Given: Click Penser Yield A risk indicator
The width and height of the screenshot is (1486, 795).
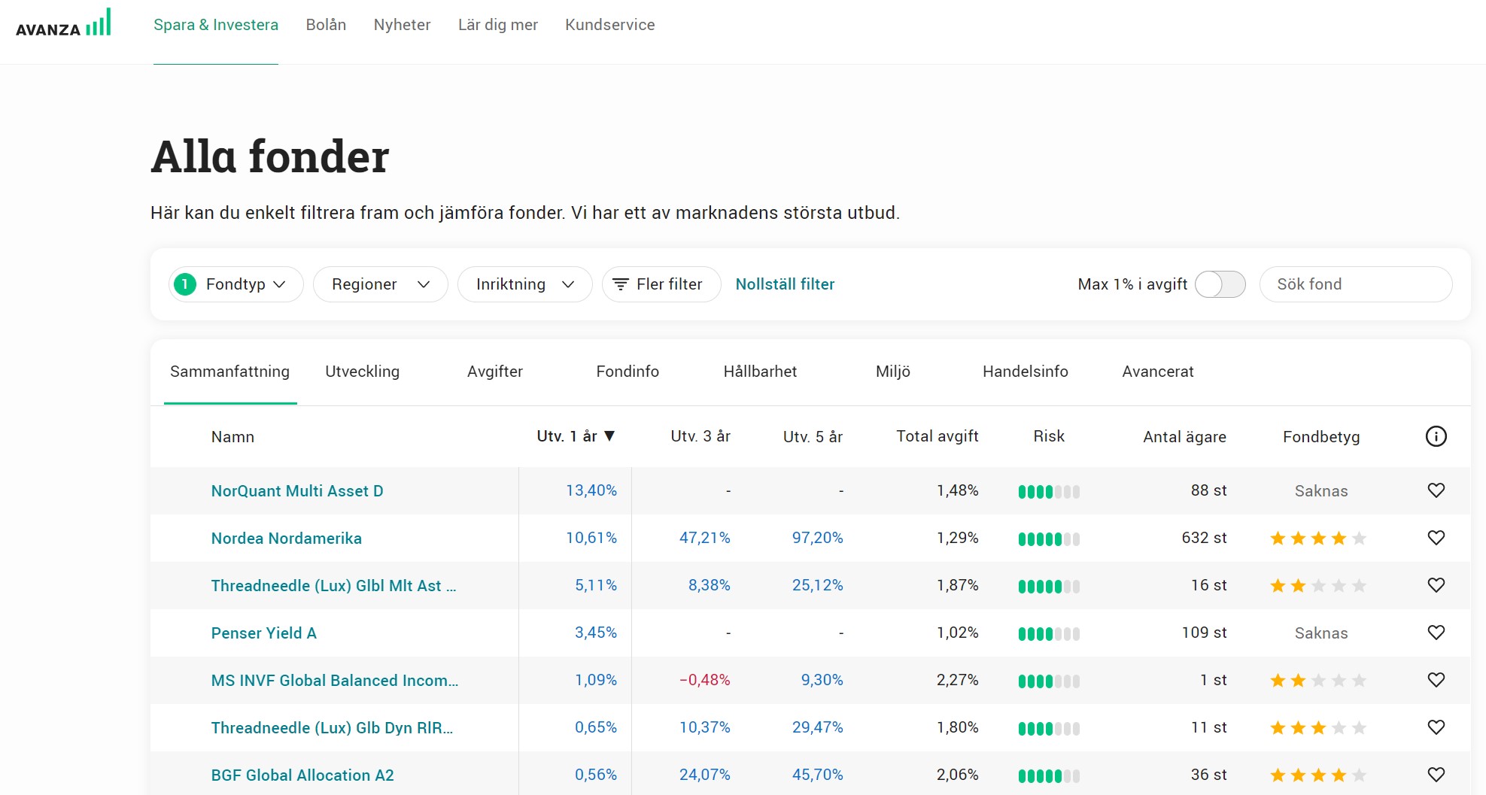Looking at the screenshot, I should [x=1049, y=634].
